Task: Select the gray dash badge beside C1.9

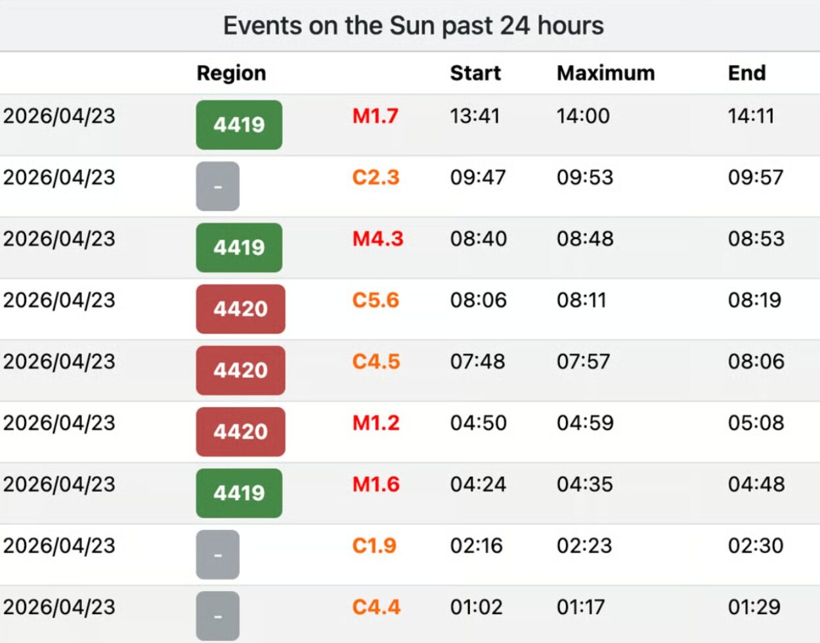Action: 217,555
